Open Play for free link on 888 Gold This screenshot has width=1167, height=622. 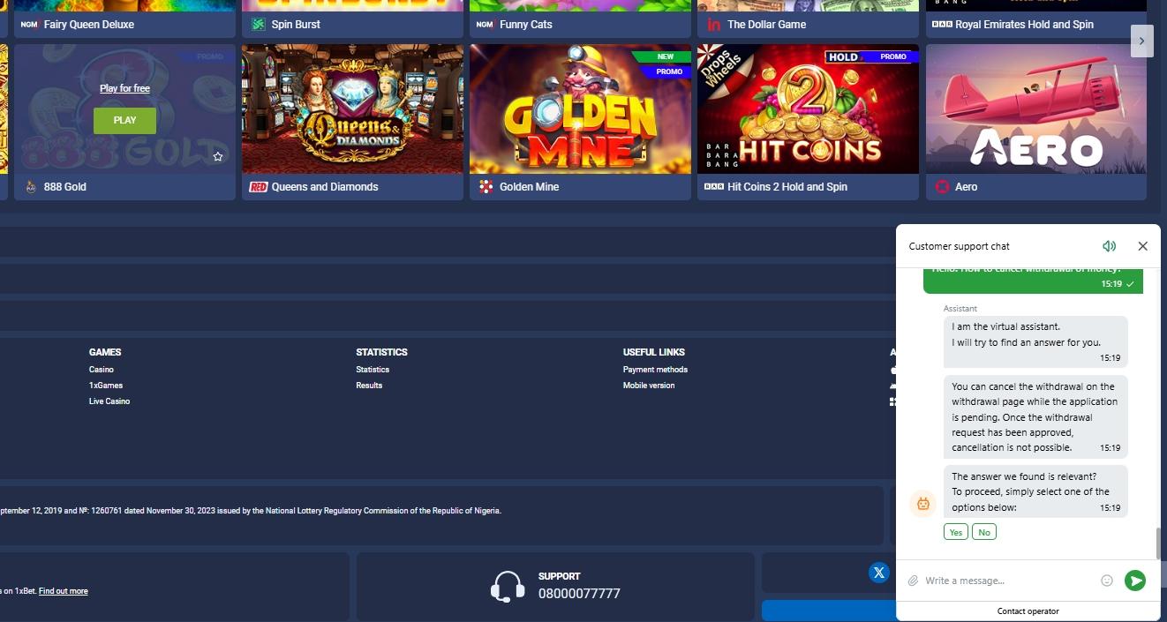pos(124,88)
